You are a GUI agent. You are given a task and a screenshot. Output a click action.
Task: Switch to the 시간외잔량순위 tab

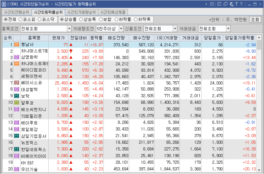coord(17,12)
